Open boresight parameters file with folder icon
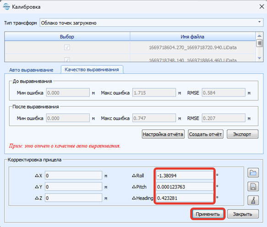The height and width of the screenshot is (227, 267). pos(253,173)
